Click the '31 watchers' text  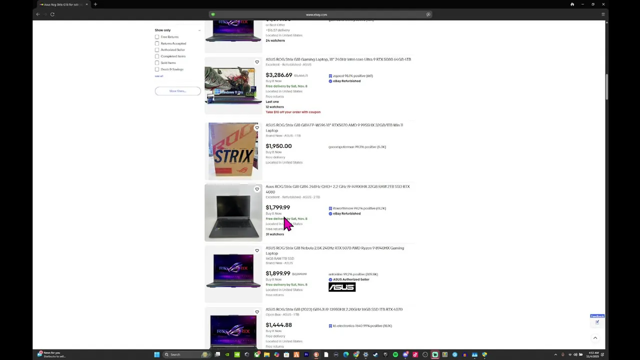(x=274, y=234)
